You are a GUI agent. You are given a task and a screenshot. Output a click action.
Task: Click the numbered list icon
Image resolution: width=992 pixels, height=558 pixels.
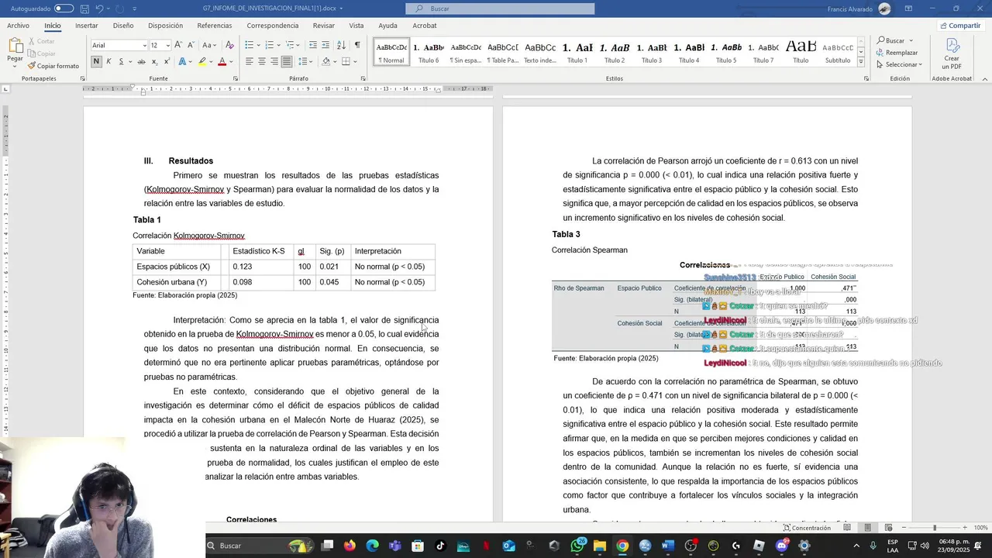coord(270,45)
